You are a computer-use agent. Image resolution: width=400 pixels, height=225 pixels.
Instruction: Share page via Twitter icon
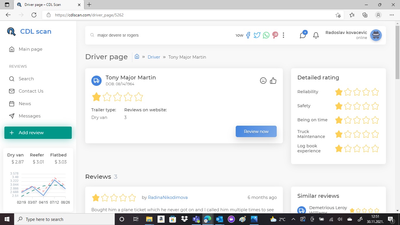point(257,35)
